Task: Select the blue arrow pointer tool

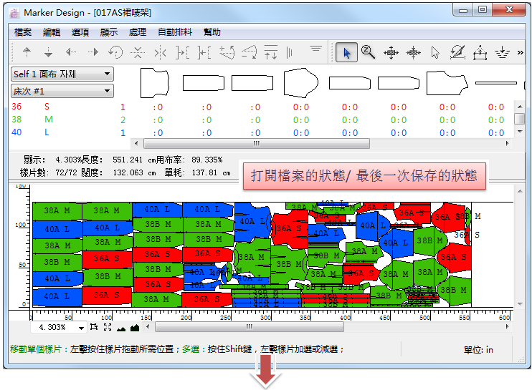Action: coord(346,52)
